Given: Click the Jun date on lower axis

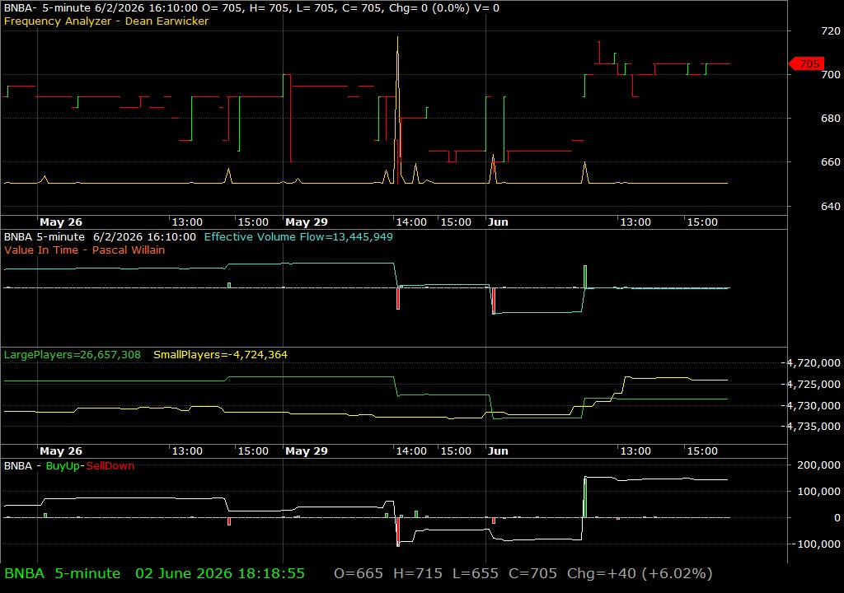Looking at the screenshot, I should (498, 451).
